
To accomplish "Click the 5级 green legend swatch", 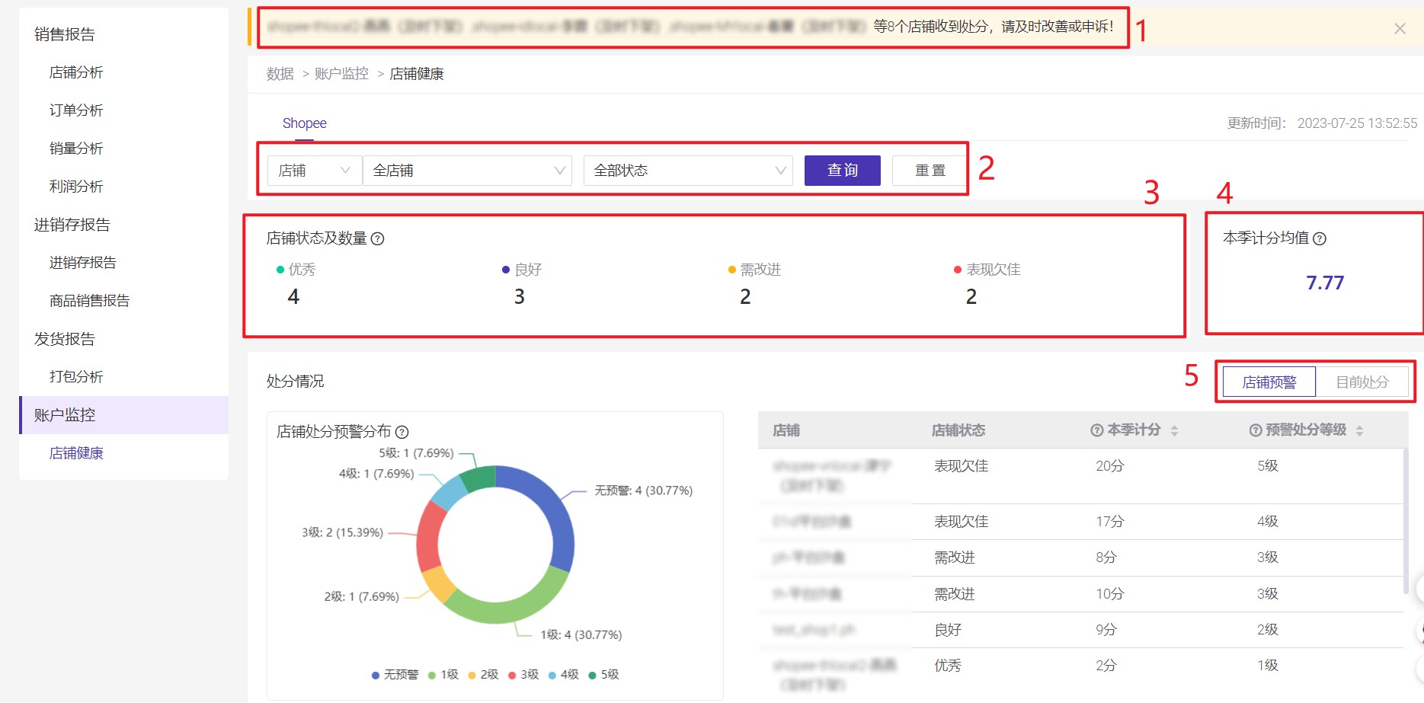I will (x=592, y=675).
